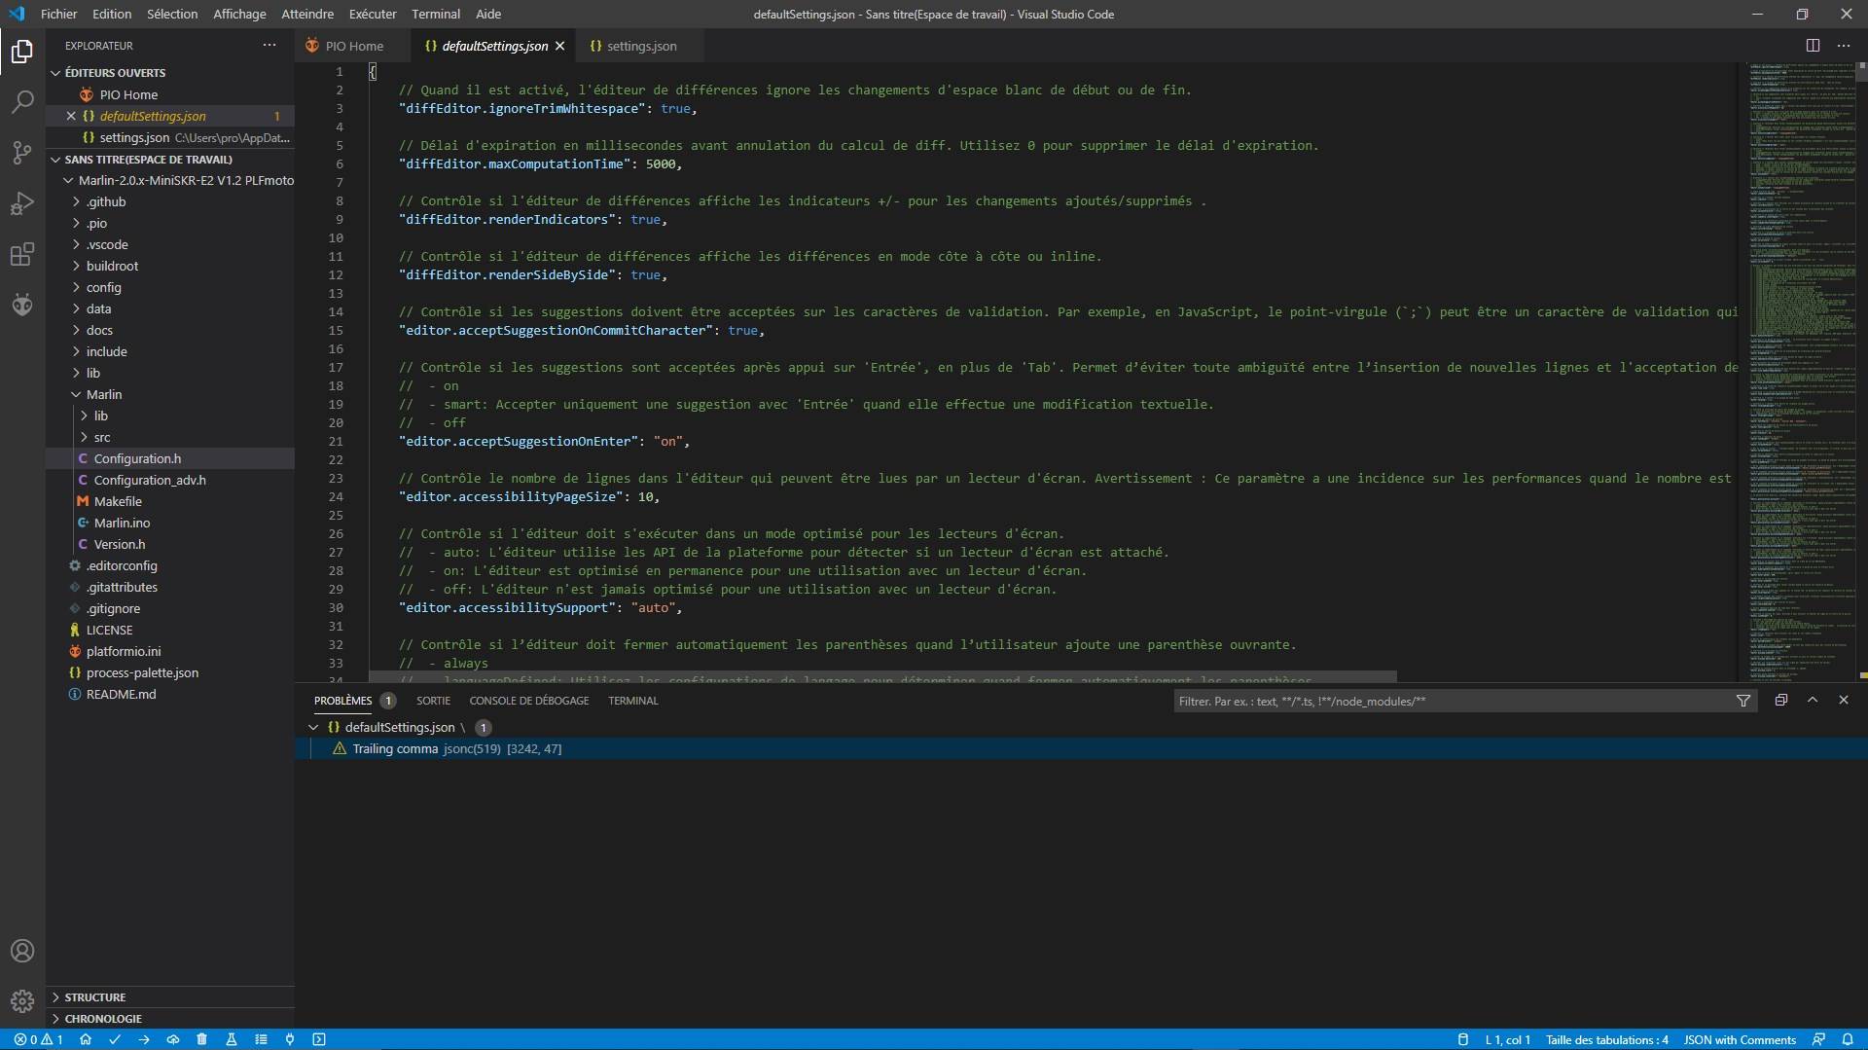Screen dimensions: 1868x1050
Task: Click the filter funnel icon in Problems
Action: (1743, 701)
